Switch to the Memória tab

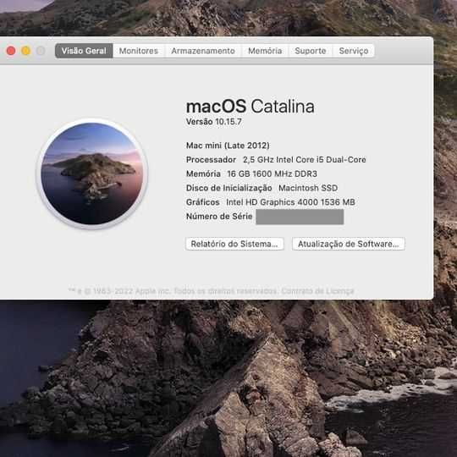pos(265,51)
